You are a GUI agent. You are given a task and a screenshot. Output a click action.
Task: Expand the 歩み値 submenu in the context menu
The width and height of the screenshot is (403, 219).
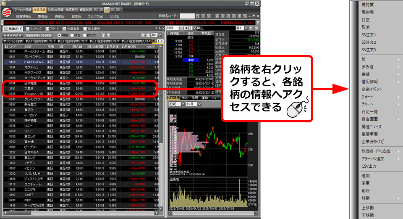coord(398,67)
